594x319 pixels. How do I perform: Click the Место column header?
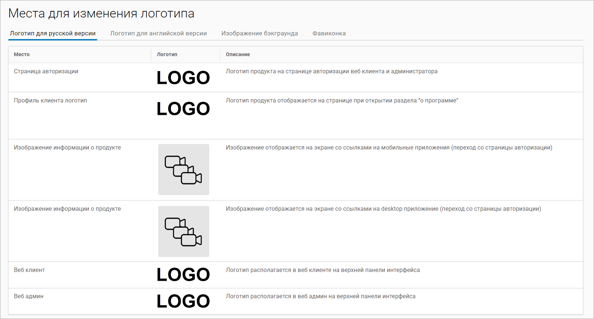click(x=22, y=54)
